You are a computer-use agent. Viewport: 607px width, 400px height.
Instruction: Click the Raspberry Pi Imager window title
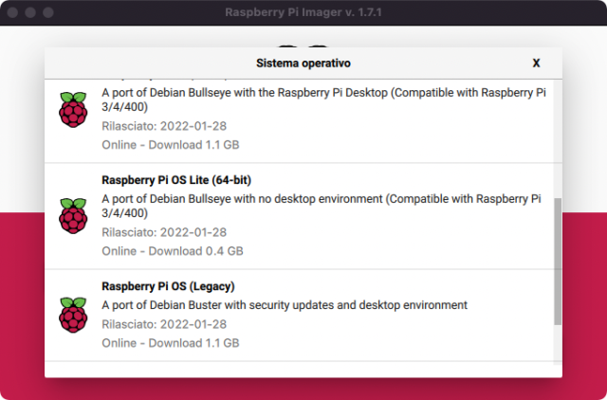(x=303, y=13)
